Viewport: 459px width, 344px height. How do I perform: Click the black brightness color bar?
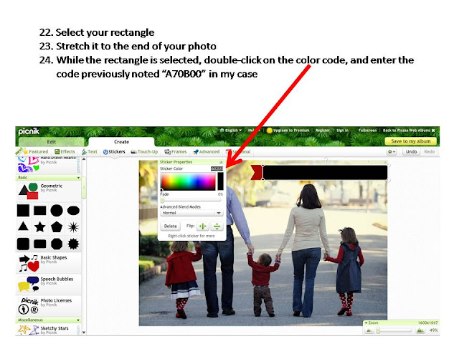[x=220, y=181]
